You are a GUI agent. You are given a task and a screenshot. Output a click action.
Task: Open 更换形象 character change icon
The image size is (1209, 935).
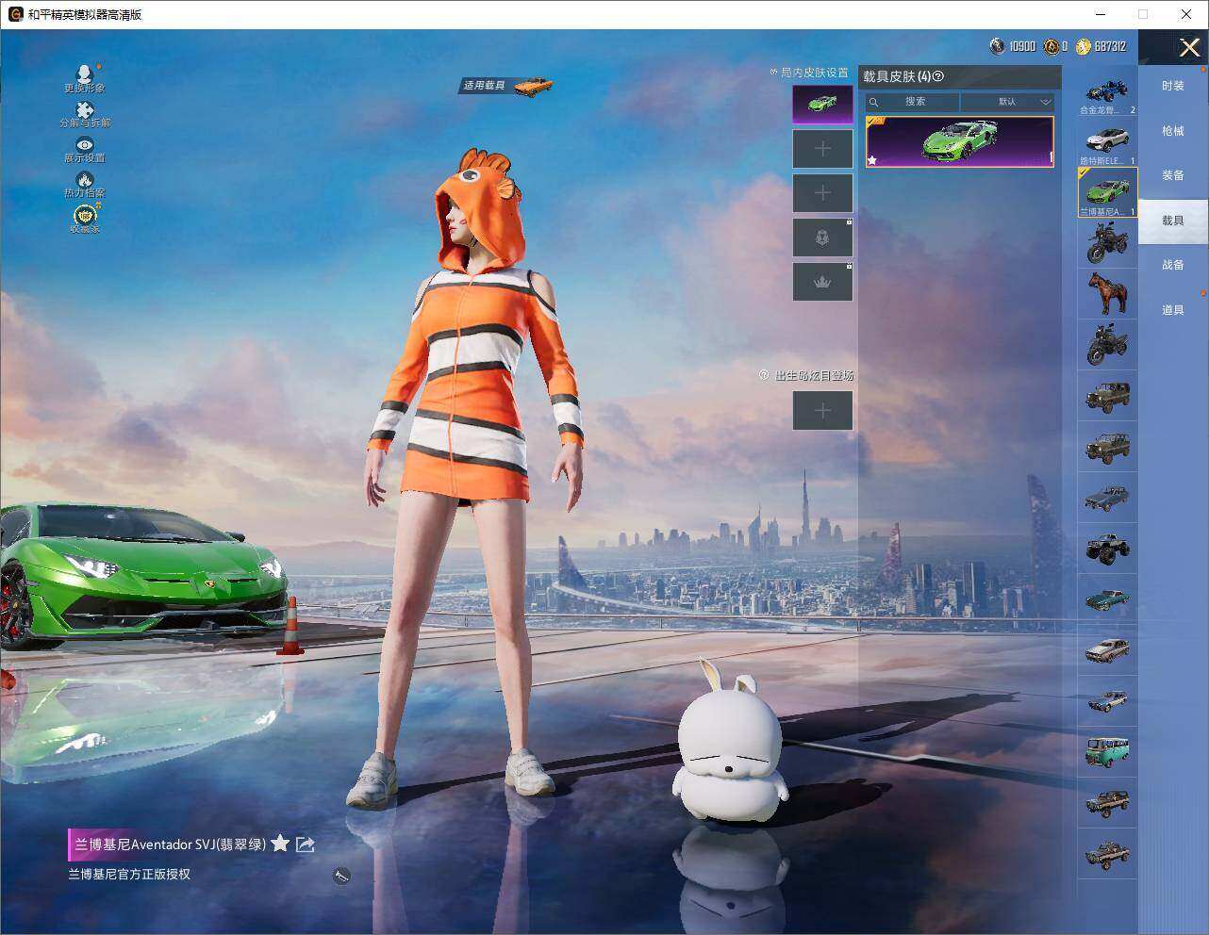(x=85, y=78)
